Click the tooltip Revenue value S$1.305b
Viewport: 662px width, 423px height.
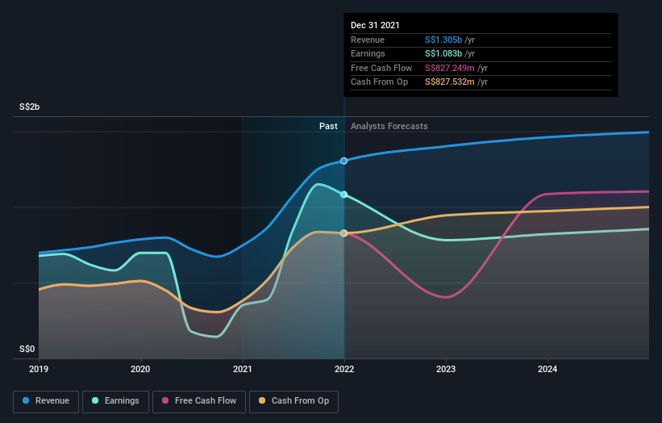tap(443, 40)
